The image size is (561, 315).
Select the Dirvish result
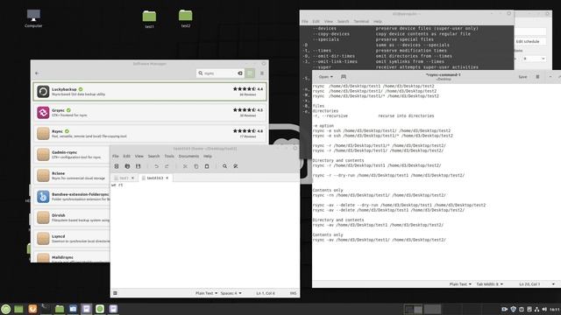[x=72, y=218]
